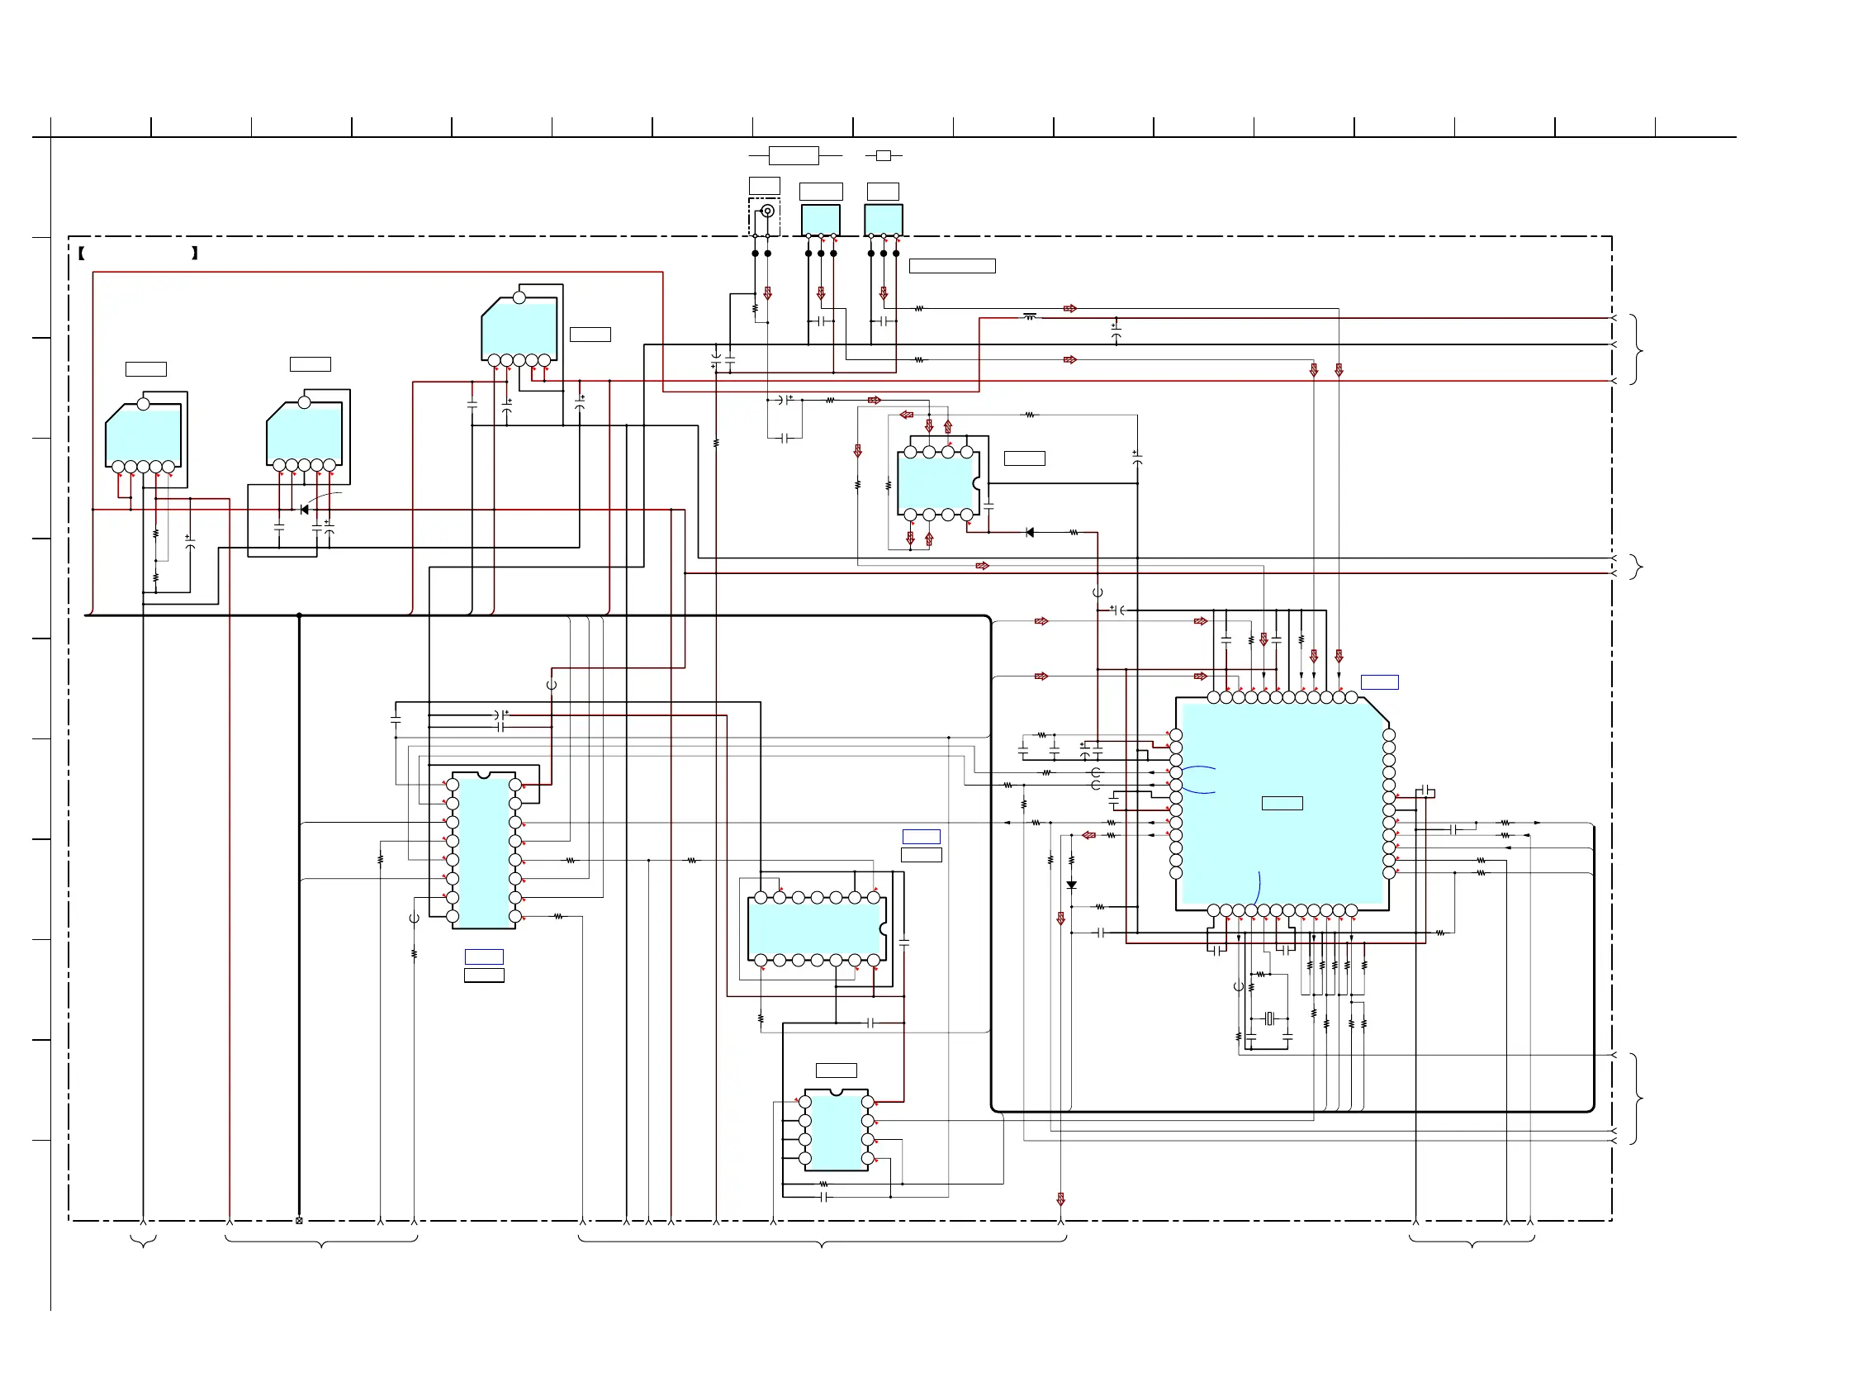Click the downward-pointing diode symbol beside the square IC
This screenshot has height=1391, width=1849.
tap(1072, 885)
